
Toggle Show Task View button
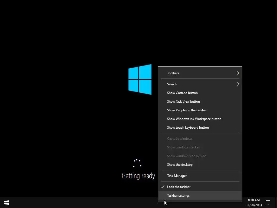[200, 102]
